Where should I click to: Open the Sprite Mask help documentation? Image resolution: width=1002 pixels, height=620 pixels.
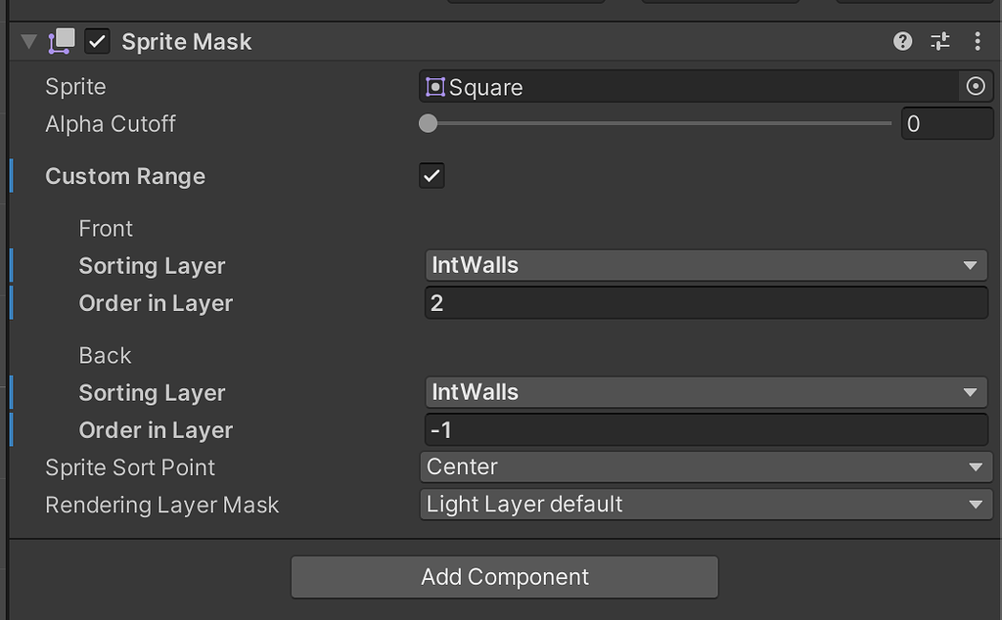tap(901, 41)
